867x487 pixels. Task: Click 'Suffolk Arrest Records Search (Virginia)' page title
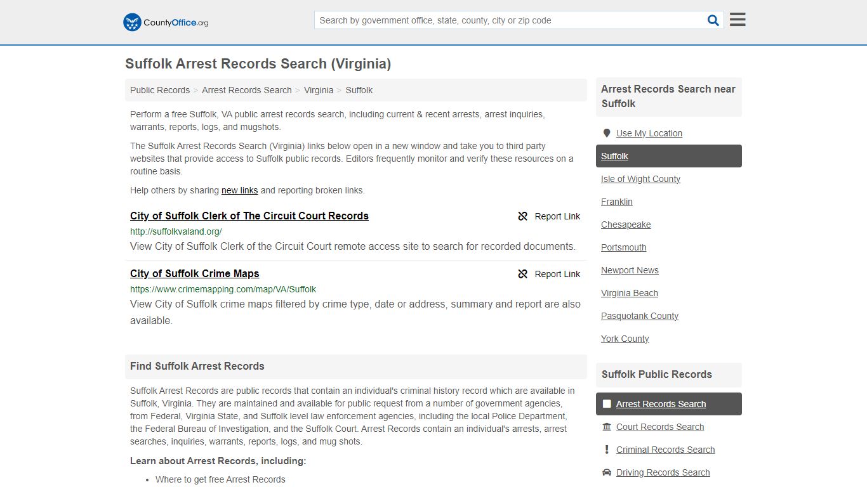point(258,64)
